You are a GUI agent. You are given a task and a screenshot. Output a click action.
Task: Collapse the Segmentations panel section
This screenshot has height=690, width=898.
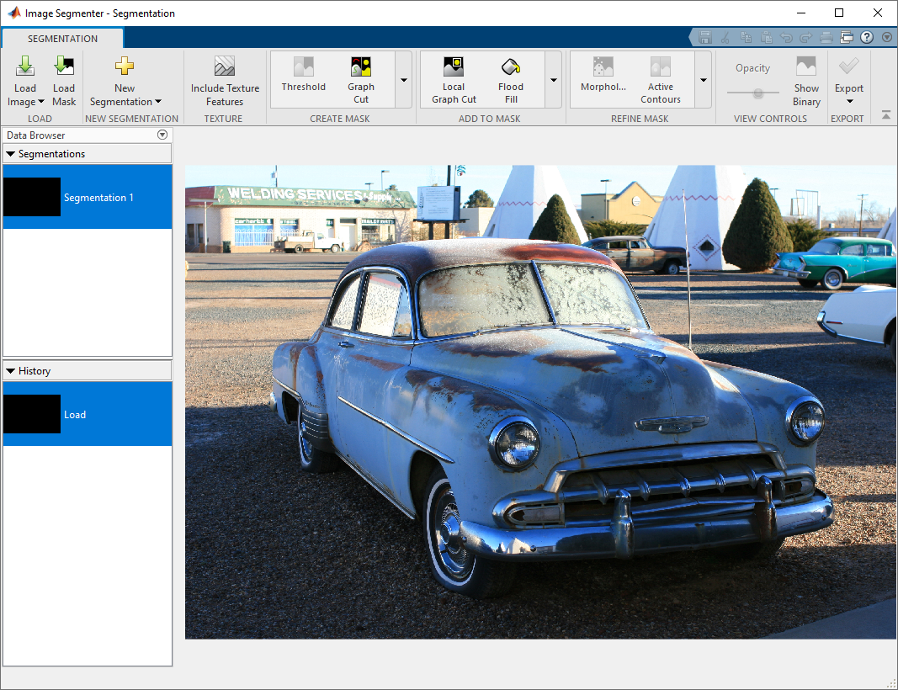(x=11, y=154)
